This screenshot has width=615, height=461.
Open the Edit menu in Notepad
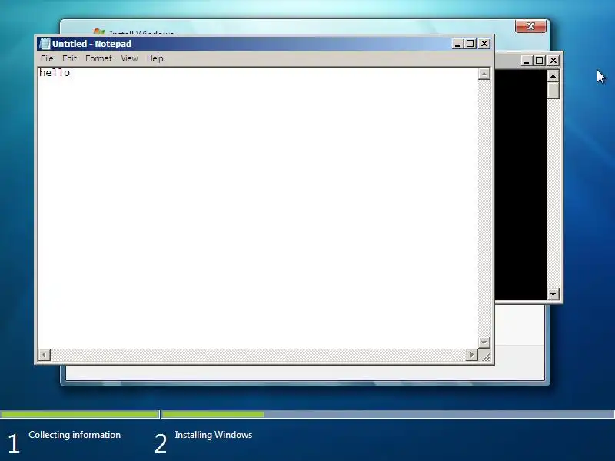(x=69, y=58)
